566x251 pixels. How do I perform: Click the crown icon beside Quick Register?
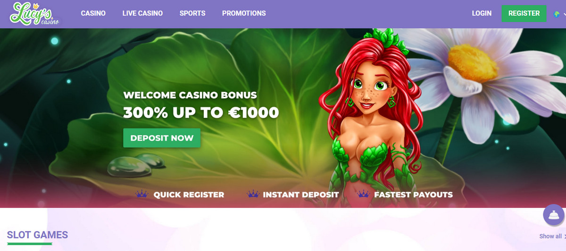click(x=141, y=194)
